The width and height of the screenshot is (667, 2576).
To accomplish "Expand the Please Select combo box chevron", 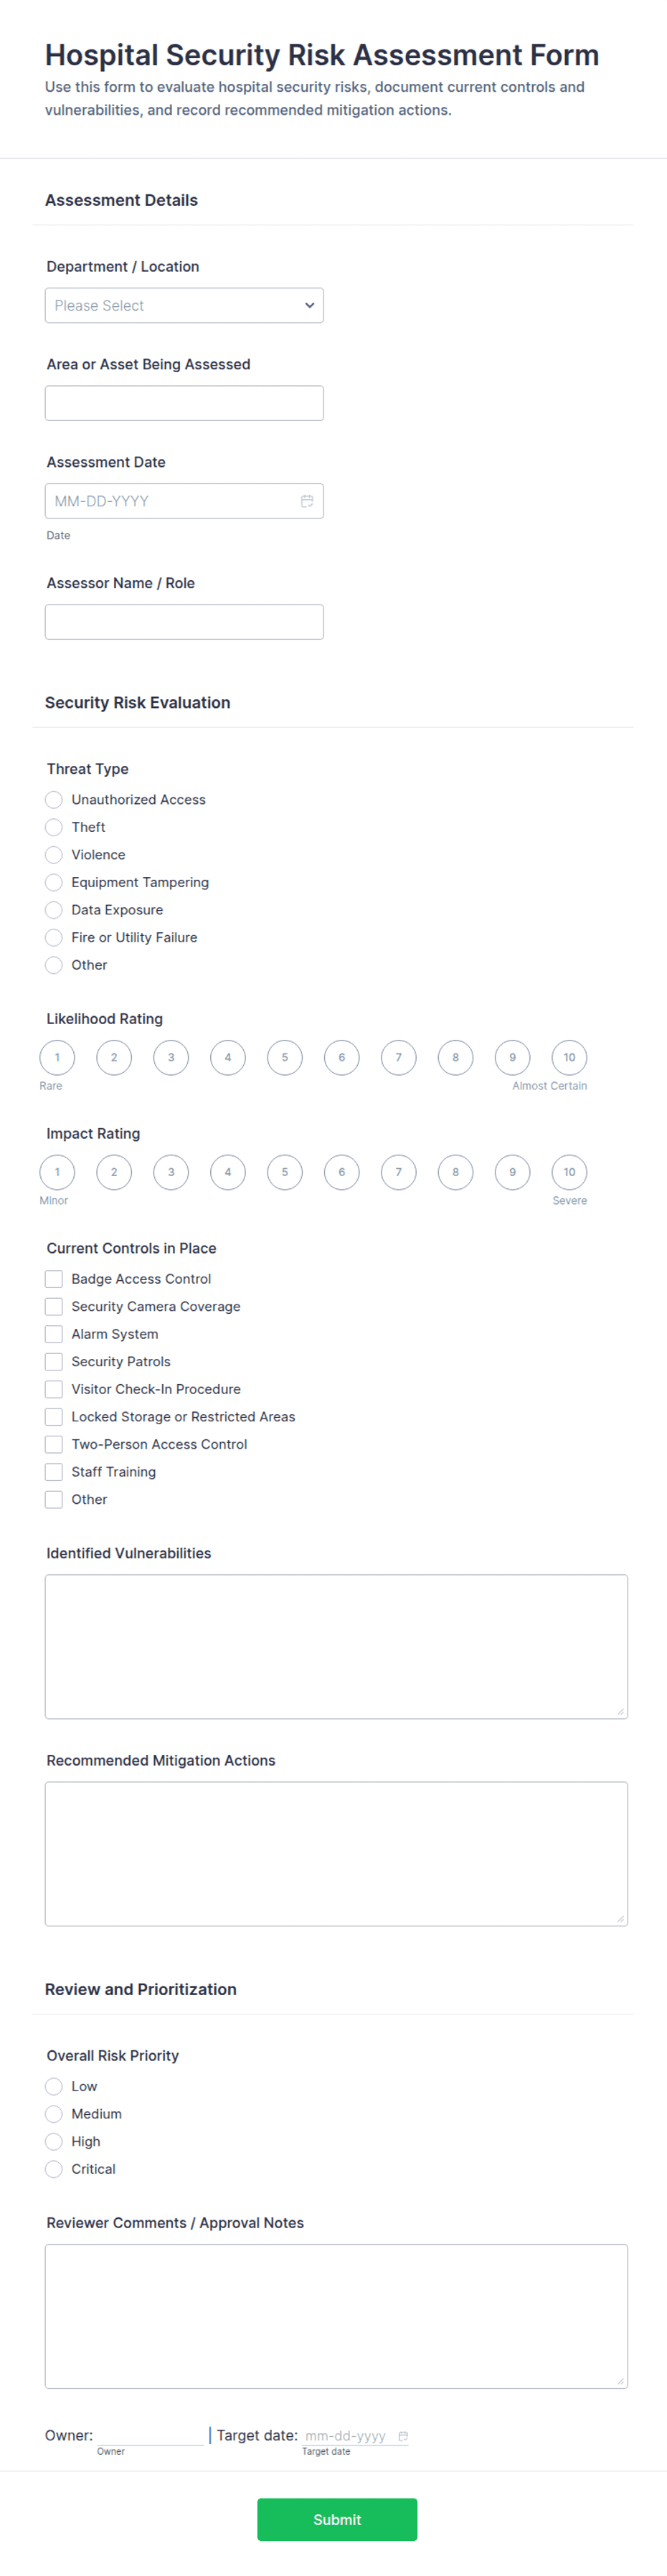I will pos(310,305).
